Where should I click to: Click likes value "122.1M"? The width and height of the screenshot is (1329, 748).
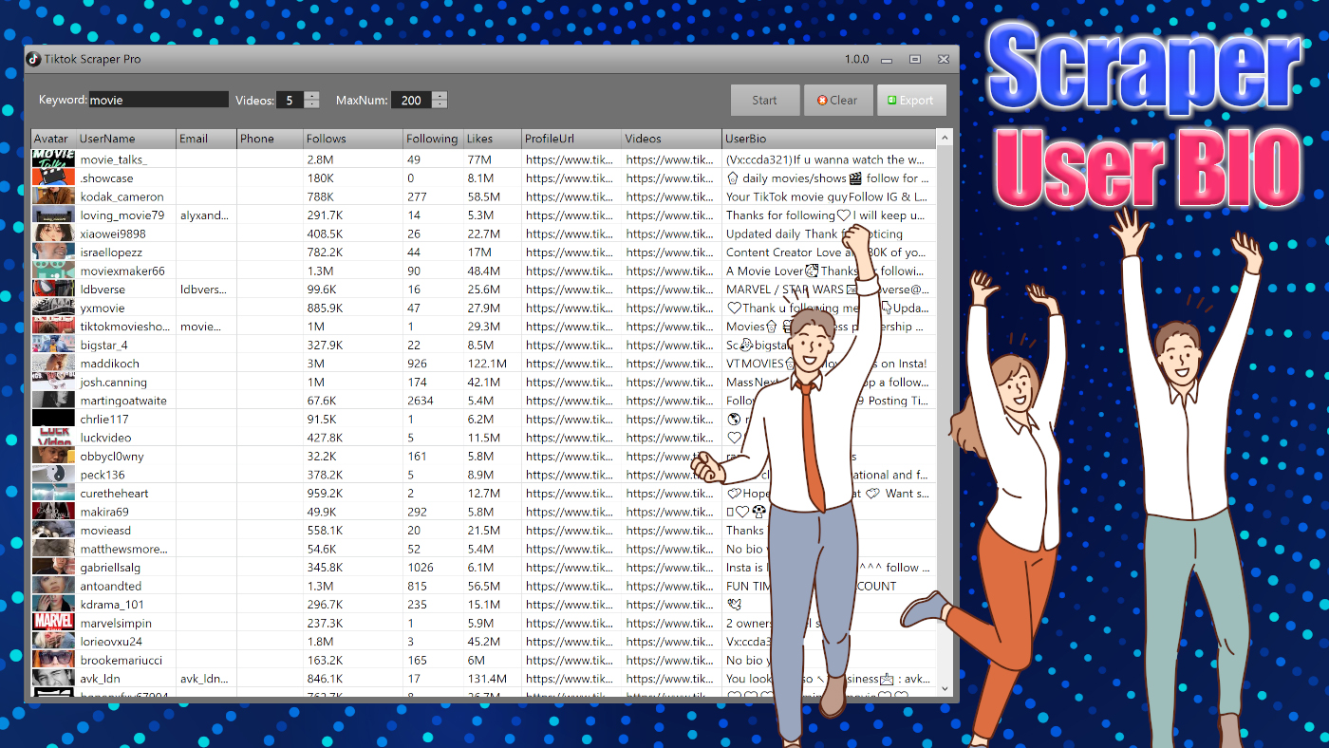(x=487, y=364)
